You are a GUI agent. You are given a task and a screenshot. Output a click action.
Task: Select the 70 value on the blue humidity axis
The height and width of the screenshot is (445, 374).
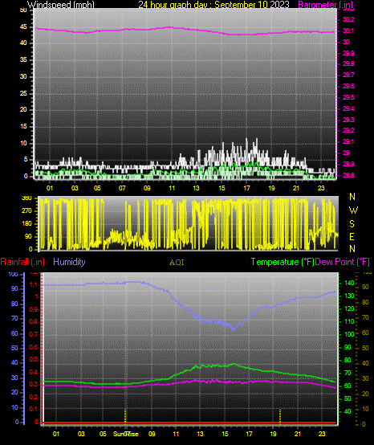click(14, 318)
